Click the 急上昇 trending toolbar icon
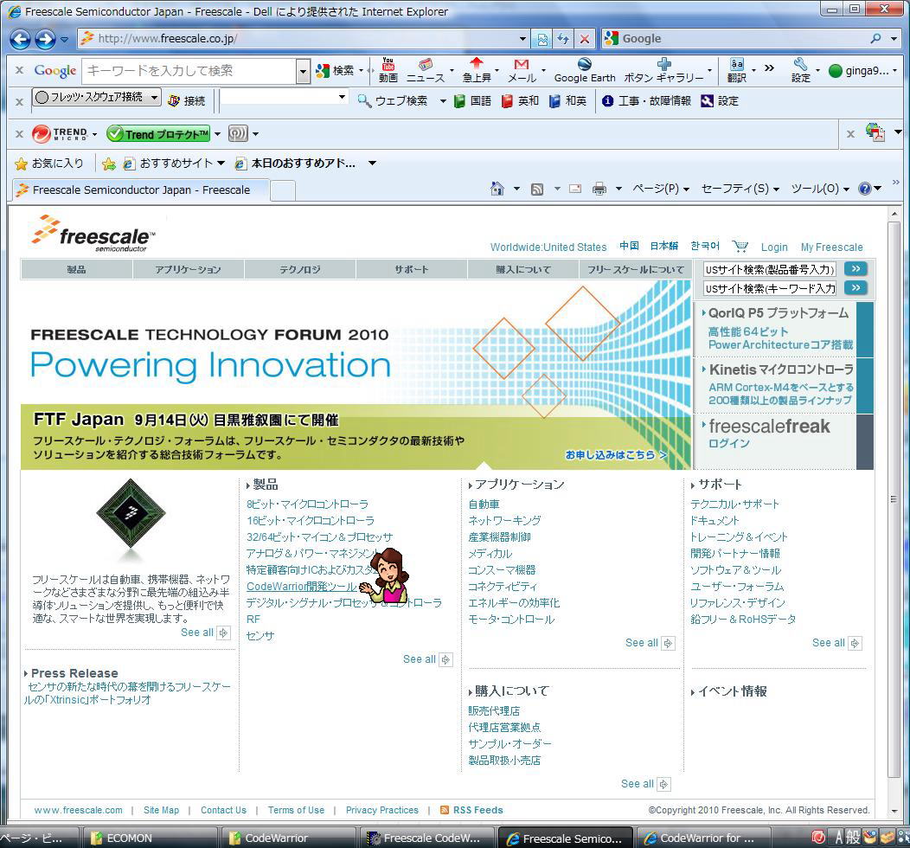The height and width of the screenshot is (848, 910). (477, 70)
